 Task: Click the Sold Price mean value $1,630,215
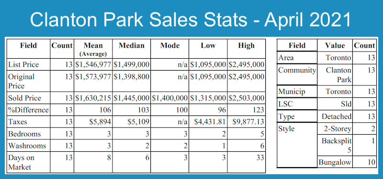93,98
